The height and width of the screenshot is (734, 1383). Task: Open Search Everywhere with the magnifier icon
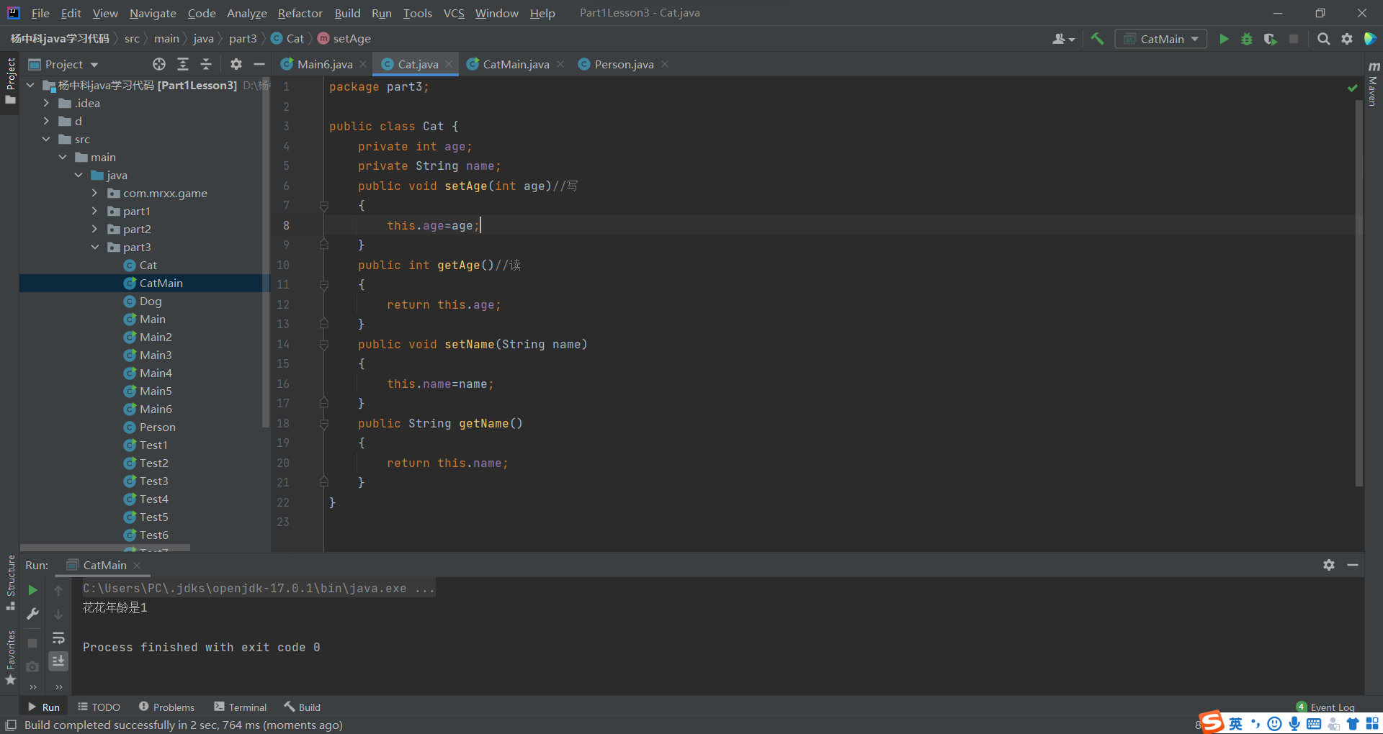click(x=1323, y=39)
